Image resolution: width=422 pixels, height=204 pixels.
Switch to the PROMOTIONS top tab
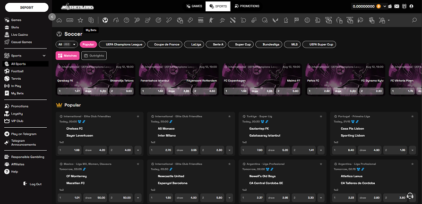click(x=247, y=6)
